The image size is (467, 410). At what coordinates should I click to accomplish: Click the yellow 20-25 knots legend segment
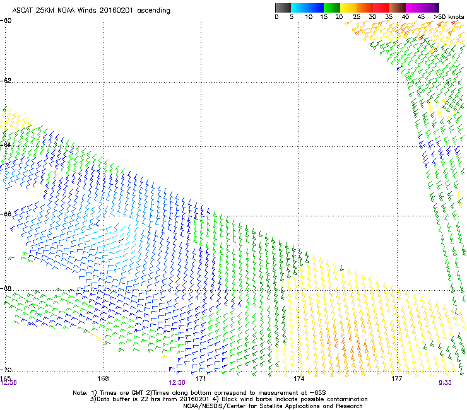[348, 8]
